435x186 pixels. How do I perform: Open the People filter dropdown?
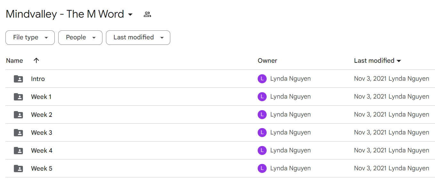[80, 37]
